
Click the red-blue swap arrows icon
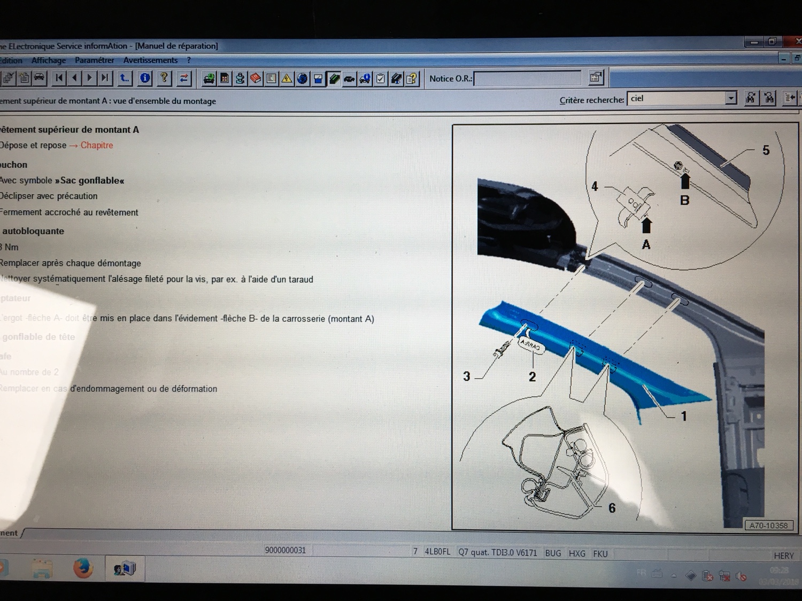click(x=184, y=79)
